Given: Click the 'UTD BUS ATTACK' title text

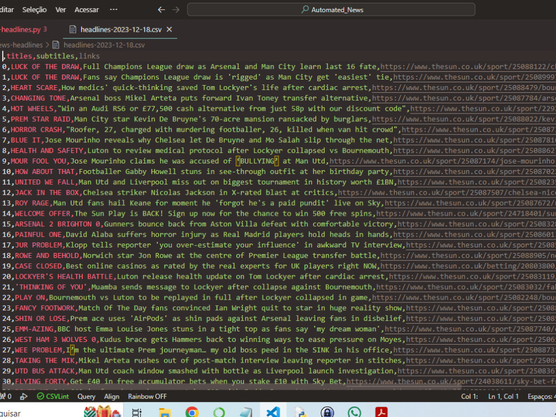Looking at the screenshot, I should point(44,371).
